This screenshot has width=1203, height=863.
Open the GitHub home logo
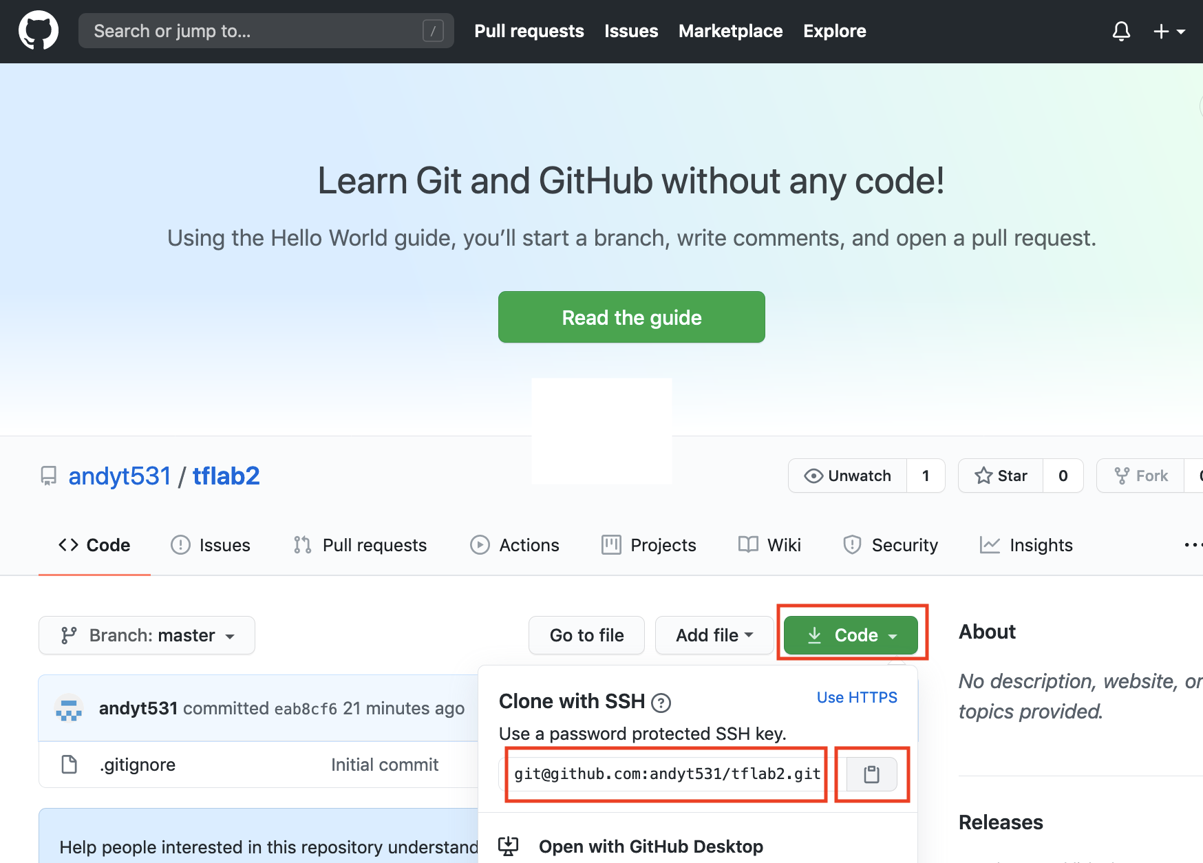pyautogui.click(x=39, y=31)
